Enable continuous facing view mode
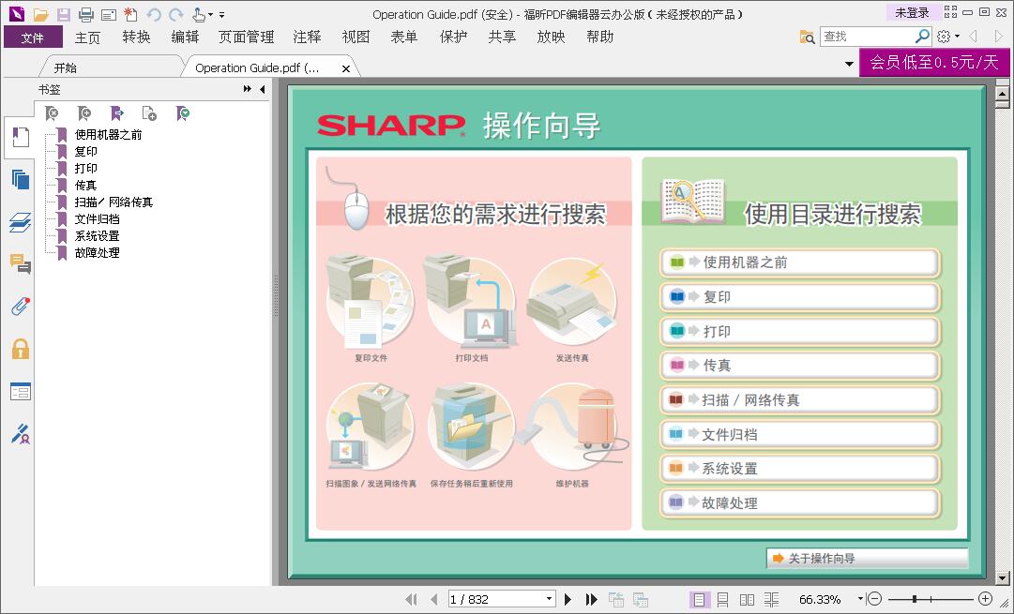 [x=771, y=600]
